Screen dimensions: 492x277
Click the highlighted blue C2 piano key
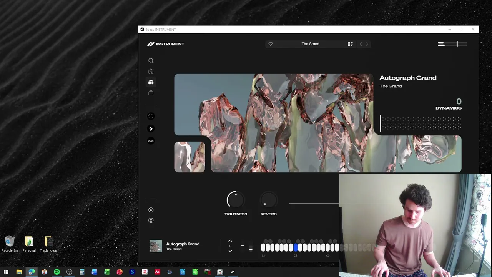pos(296,247)
